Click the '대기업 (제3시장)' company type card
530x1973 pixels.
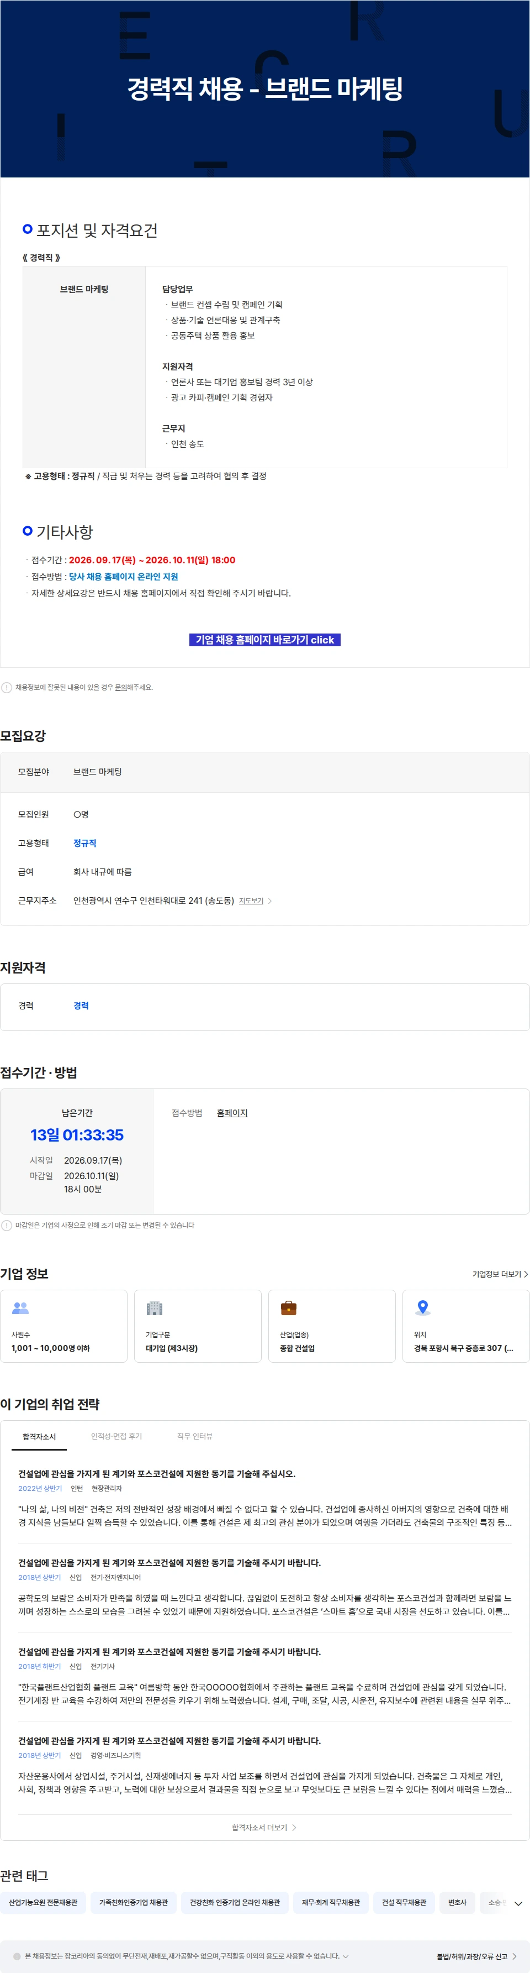(197, 1327)
